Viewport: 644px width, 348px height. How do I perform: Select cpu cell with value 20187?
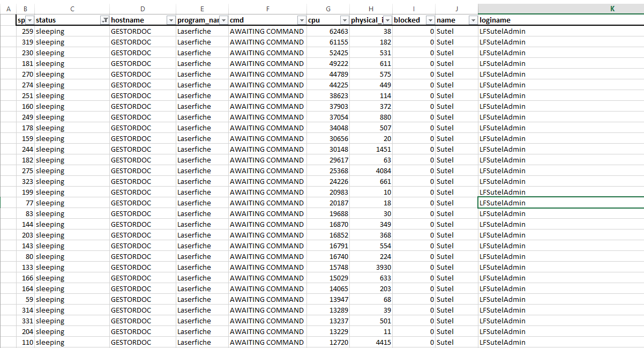tap(328, 203)
